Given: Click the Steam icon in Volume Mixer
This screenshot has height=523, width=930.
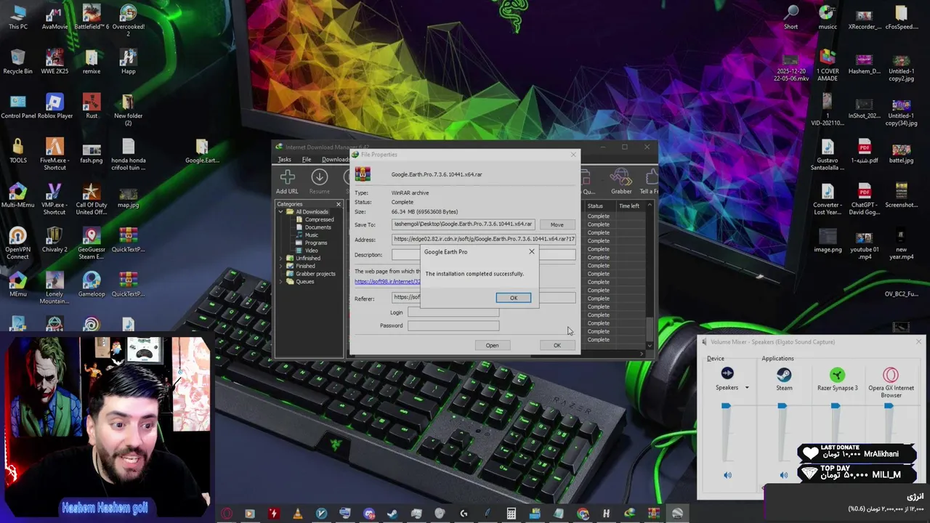Looking at the screenshot, I should 784,375.
